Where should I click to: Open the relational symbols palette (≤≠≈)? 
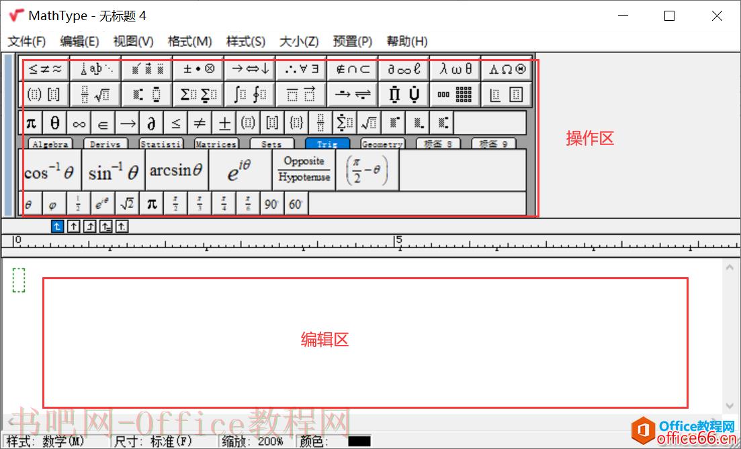tap(46, 69)
